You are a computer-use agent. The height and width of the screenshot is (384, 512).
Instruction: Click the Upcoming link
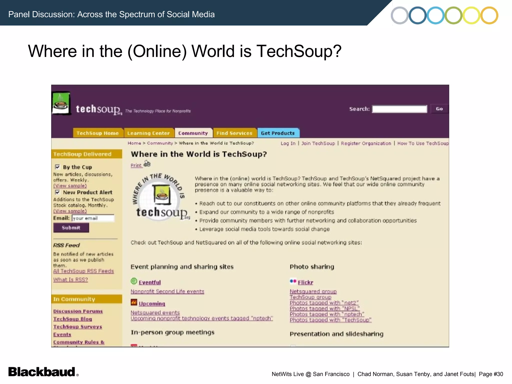coord(152,304)
